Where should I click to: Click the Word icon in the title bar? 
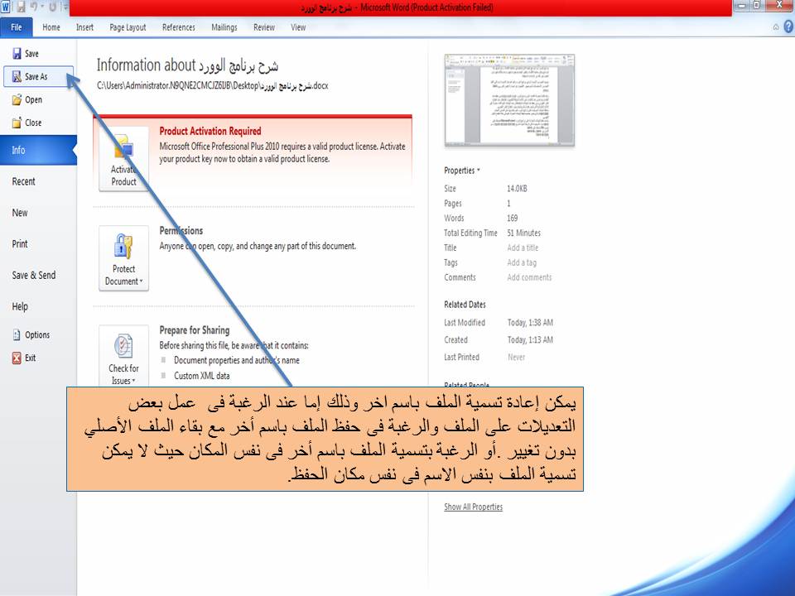coord(6,7)
